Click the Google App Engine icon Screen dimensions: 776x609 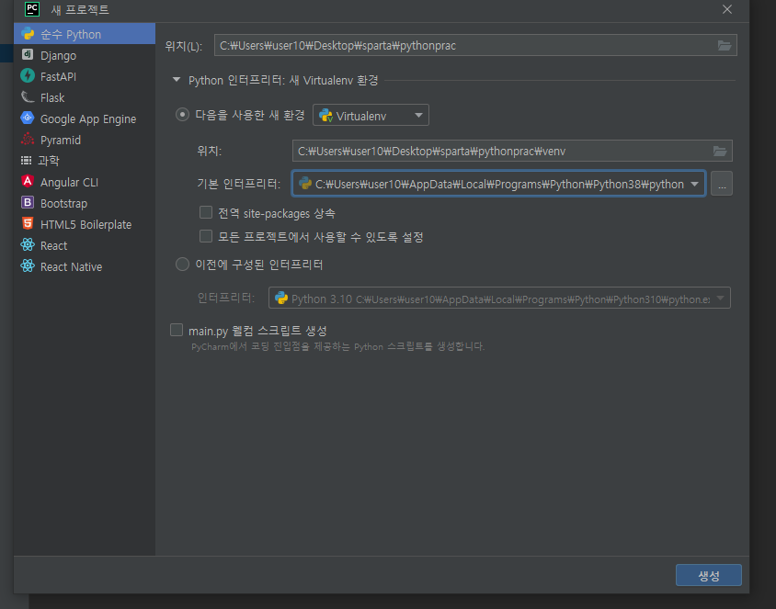click(28, 118)
